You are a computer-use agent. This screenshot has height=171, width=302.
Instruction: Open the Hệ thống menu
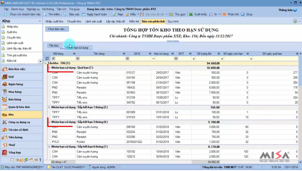pyautogui.click(x=48, y=9)
